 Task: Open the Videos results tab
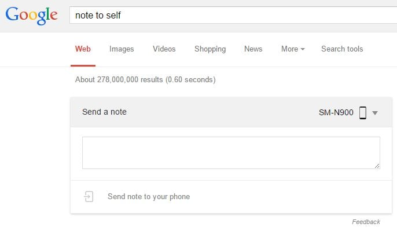[x=164, y=49]
